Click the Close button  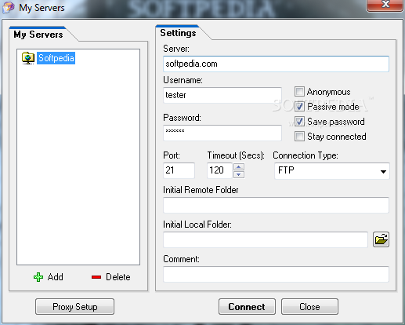309,307
